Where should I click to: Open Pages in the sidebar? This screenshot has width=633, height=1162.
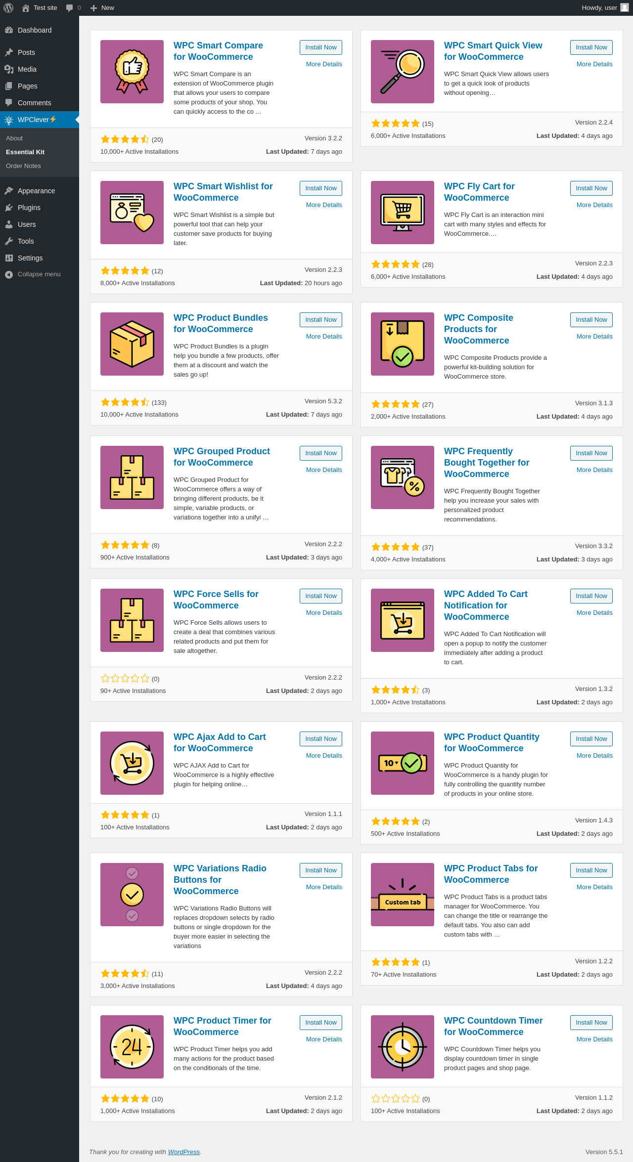pyautogui.click(x=40, y=86)
